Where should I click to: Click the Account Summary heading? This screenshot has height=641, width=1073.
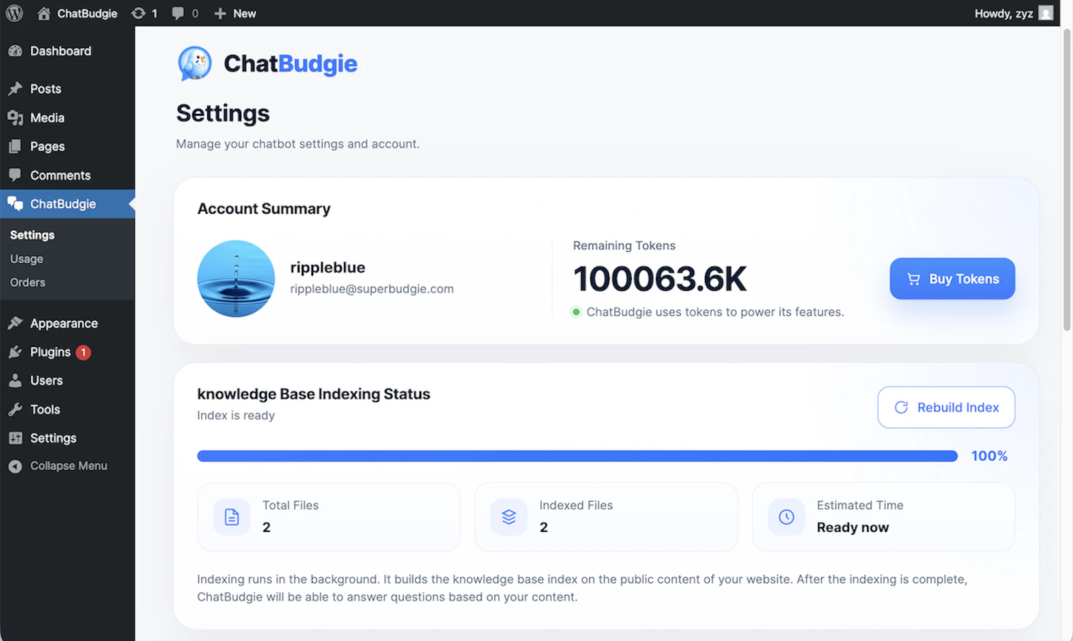pos(264,209)
